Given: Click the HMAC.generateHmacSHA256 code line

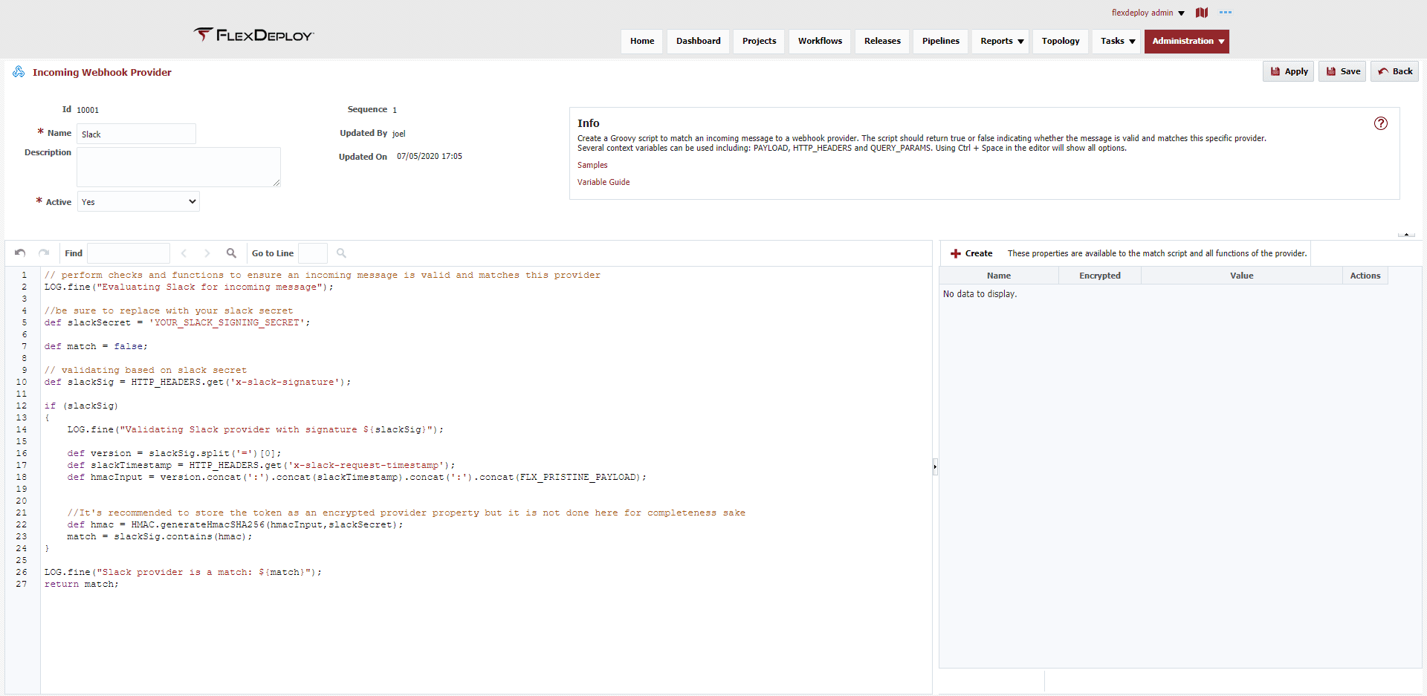Looking at the screenshot, I should pos(235,524).
